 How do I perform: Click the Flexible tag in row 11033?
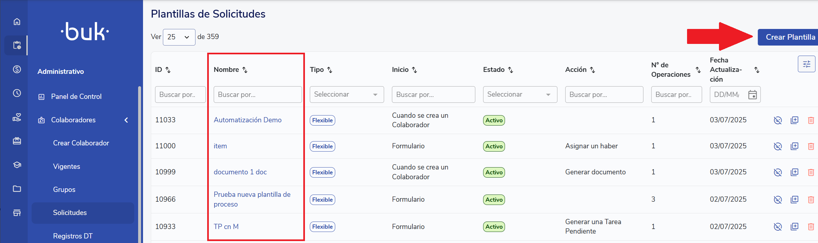click(323, 120)
